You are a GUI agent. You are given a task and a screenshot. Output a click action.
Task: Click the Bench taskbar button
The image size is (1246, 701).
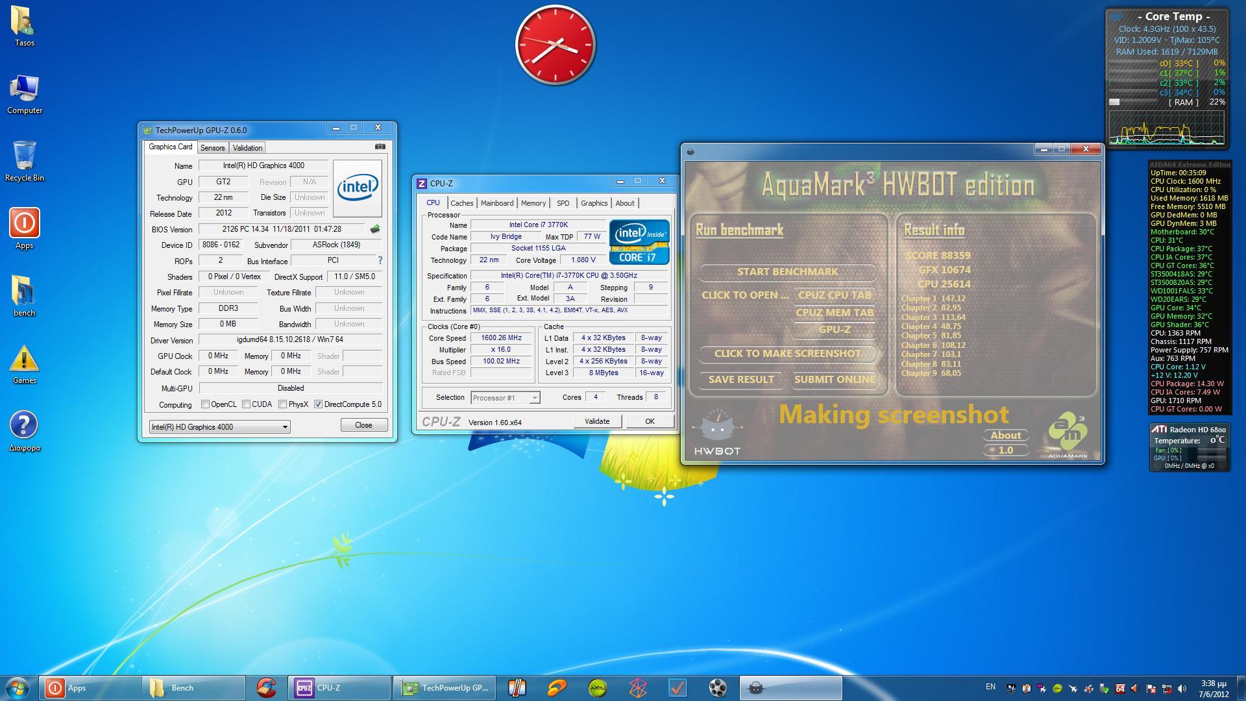(x=194, y=688)
